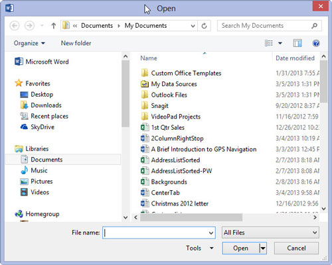This screenshot has height=265, width=332.
Task: Open the All Files type dropdown
Action: click(x=270, y=233)
